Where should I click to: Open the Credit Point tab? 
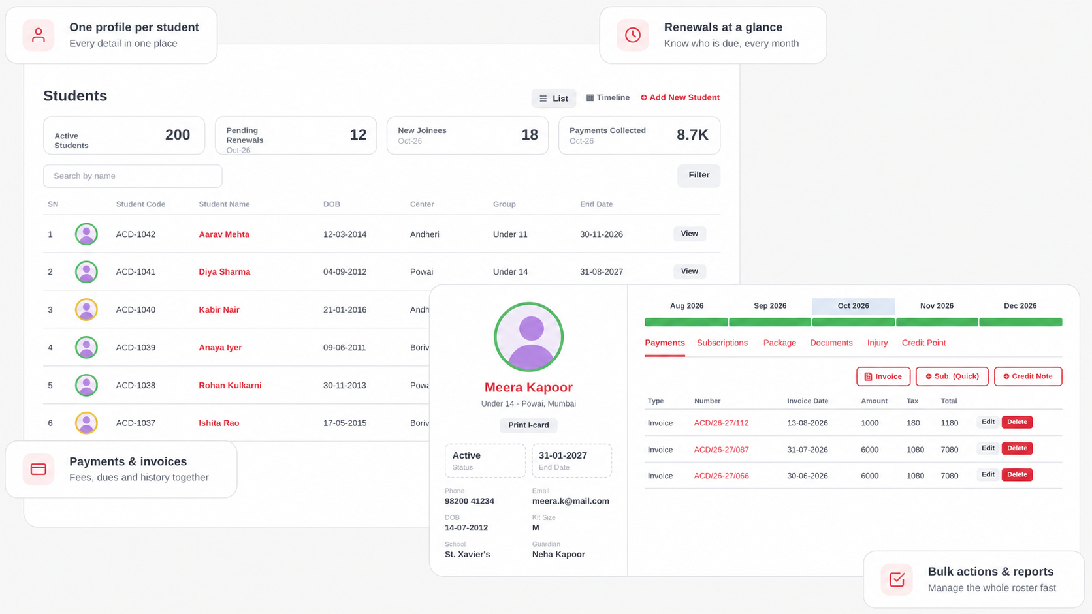point(923,343)
